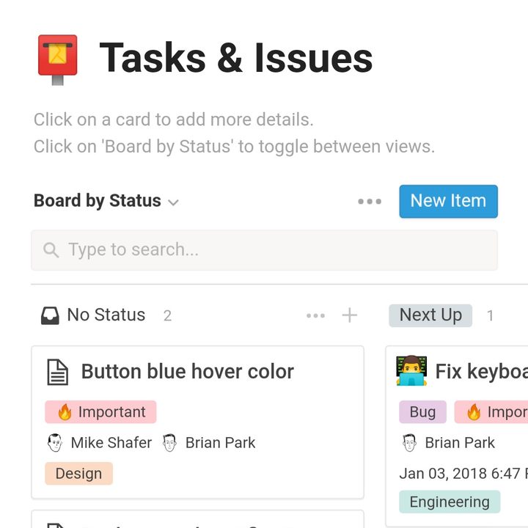
Task: Add a card with No Status plus icon
Action: coord(349,315)
